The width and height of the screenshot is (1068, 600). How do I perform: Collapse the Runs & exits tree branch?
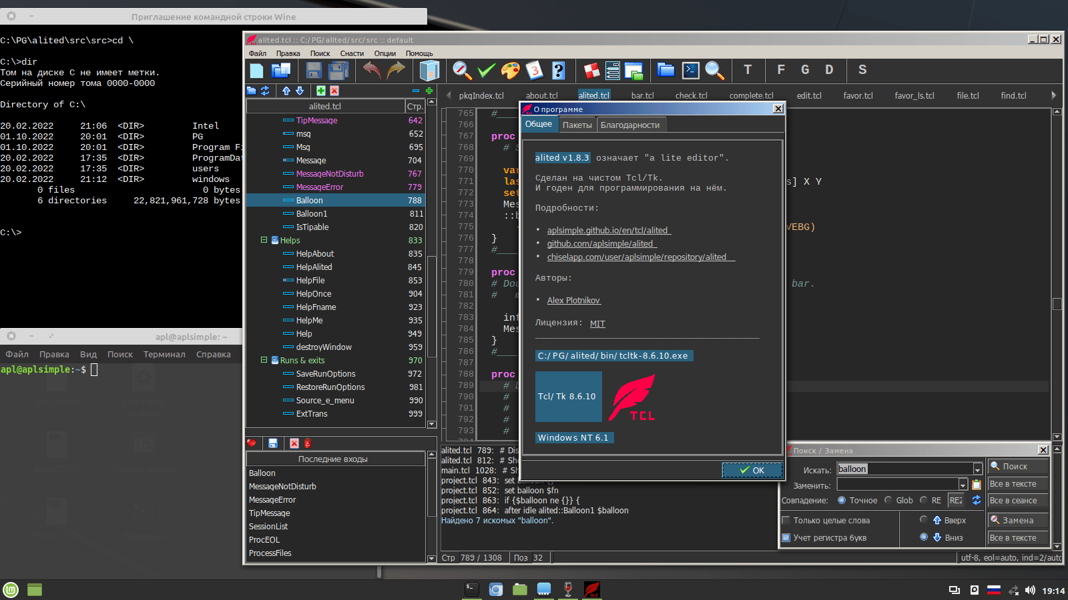(264, 360)
